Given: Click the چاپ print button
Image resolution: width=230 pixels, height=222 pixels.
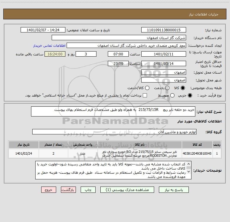Looking at the screenshot, I should (88, 190).
